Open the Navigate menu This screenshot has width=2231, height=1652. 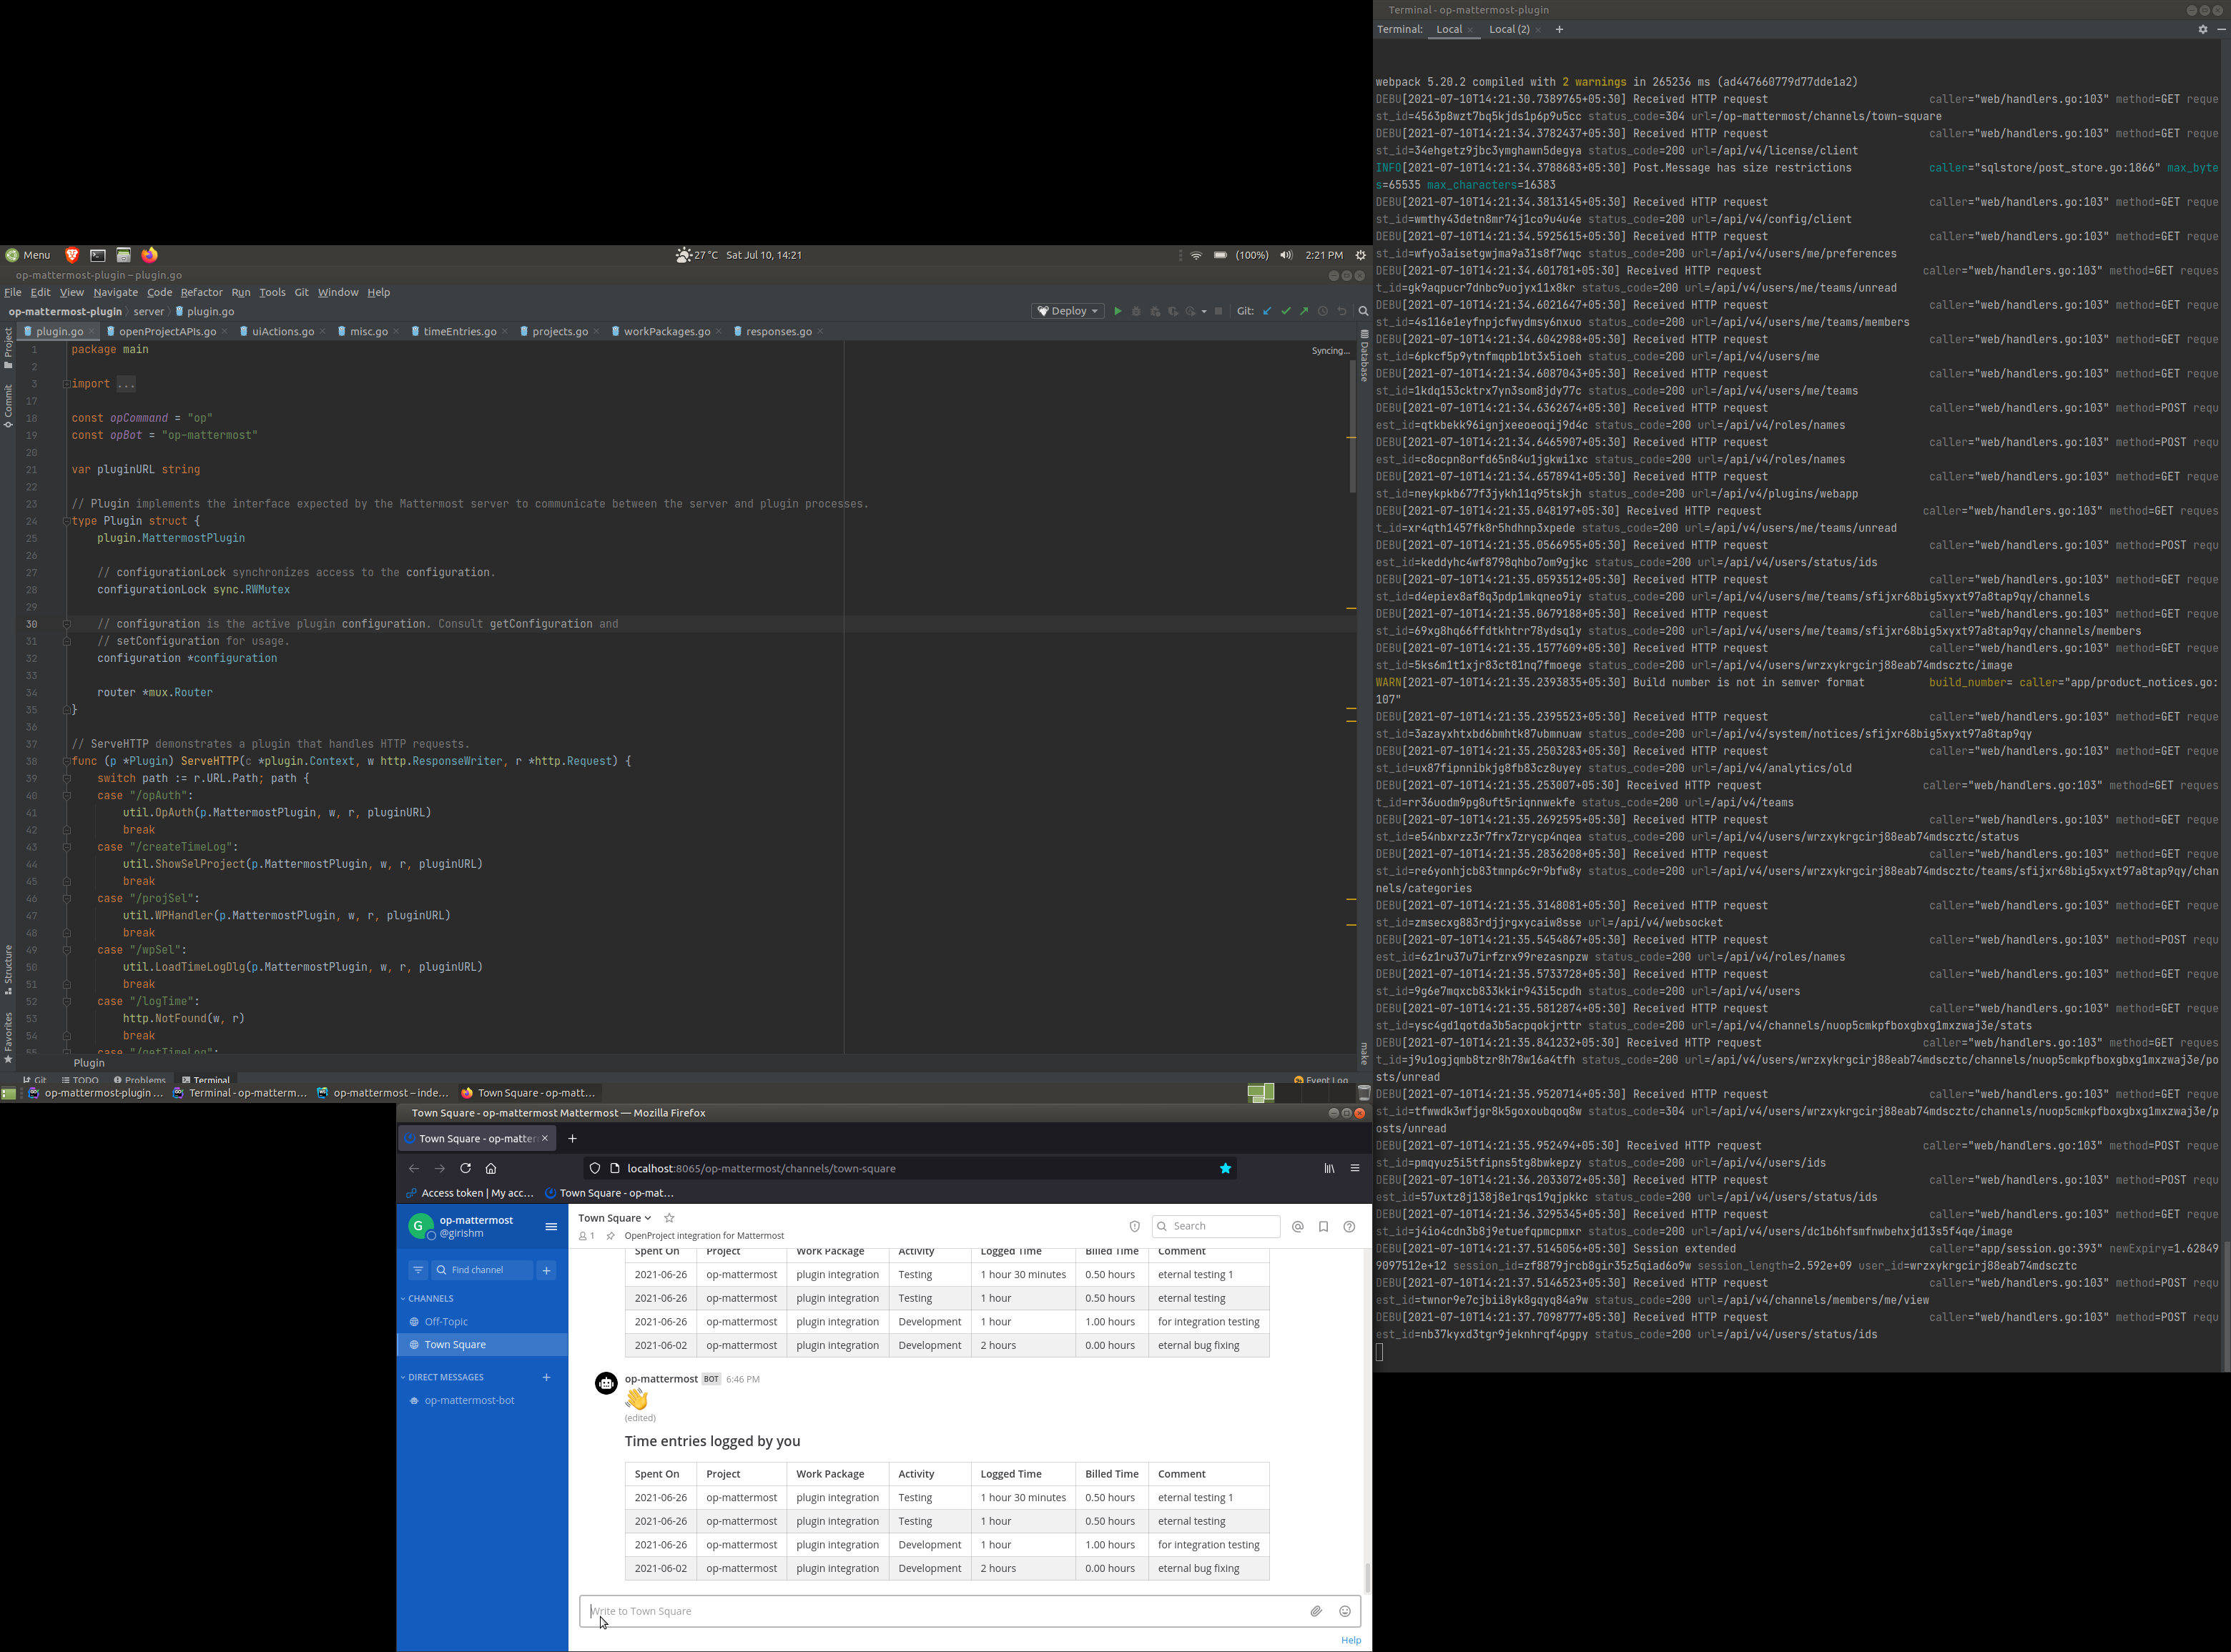(x=115, y=292)
